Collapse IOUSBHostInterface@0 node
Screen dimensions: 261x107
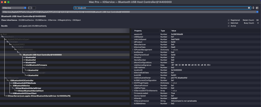[x=25, y=68]
